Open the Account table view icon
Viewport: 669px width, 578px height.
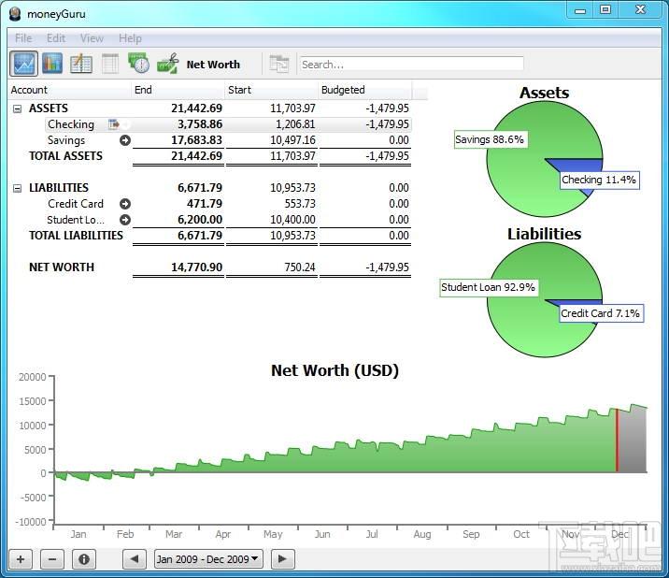(110, 64)
